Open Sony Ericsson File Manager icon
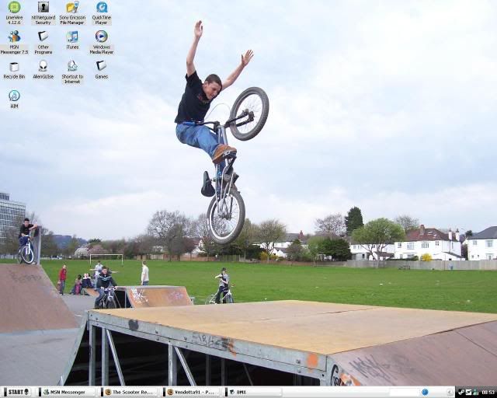 [x=72, y=12]
